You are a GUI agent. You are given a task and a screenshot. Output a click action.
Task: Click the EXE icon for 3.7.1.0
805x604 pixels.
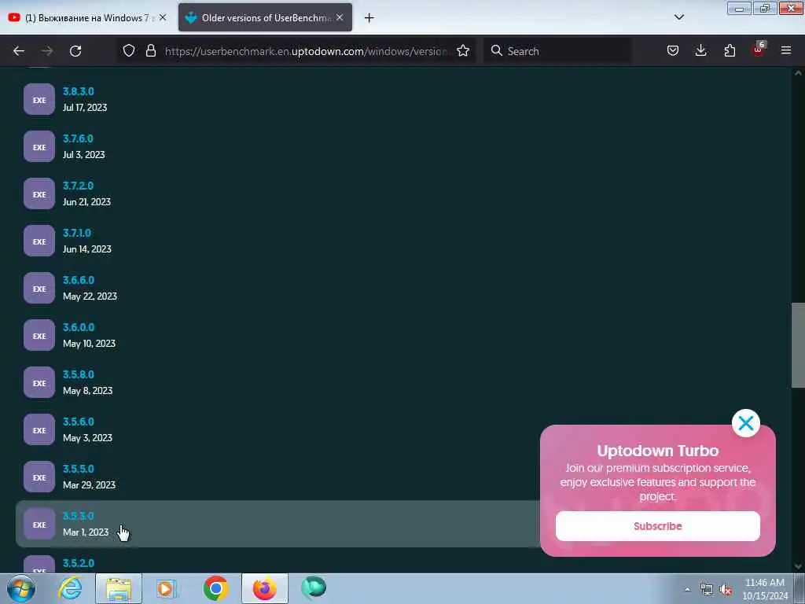pyautogui.click(x=39, y=241)
